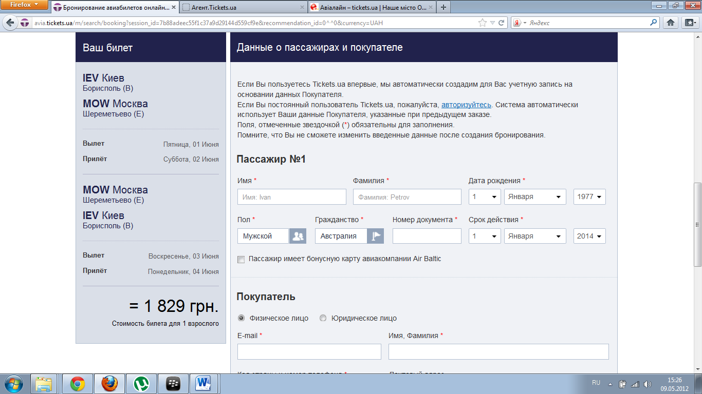Open Microsoft Word from the taskbar
702x394 pixels.
pyautogui.click(x=204, y=384)
